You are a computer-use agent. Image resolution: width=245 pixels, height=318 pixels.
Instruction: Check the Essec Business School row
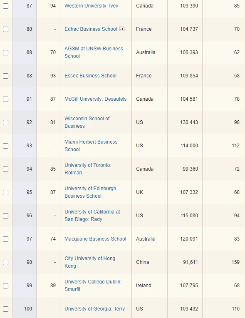pyautogui.click(x=6, y=76)
